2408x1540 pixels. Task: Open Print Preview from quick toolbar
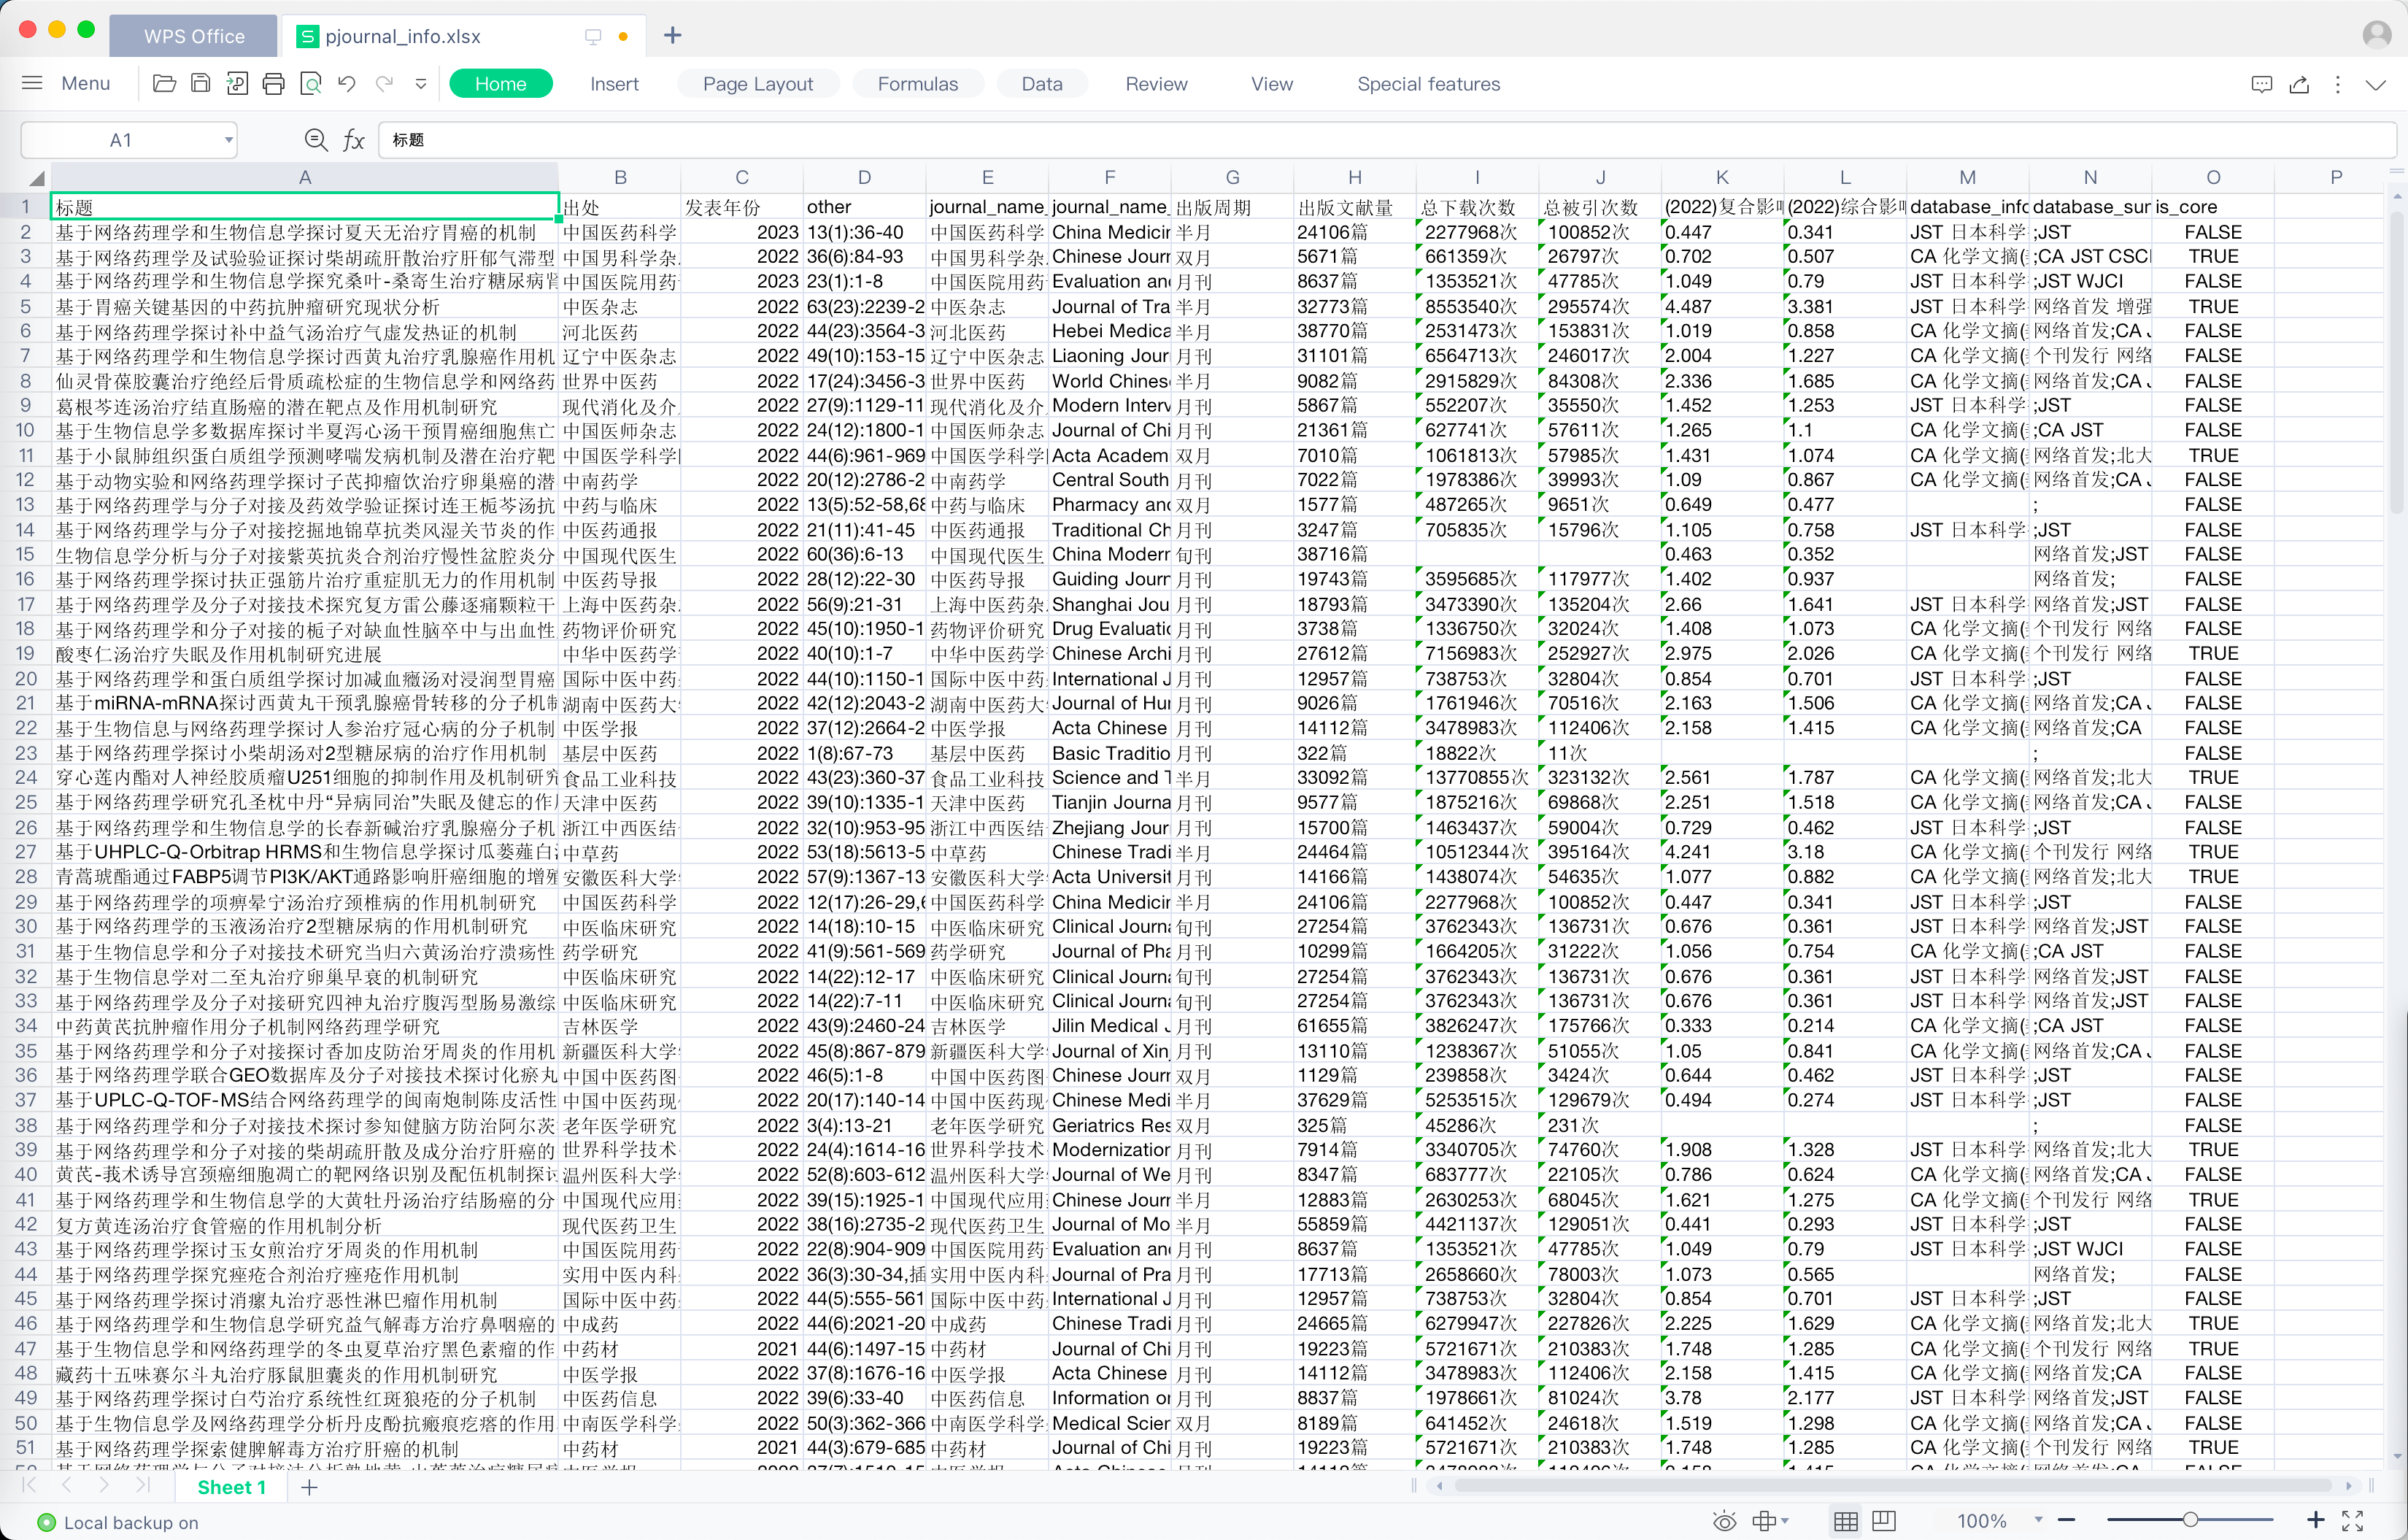point(311,84)
